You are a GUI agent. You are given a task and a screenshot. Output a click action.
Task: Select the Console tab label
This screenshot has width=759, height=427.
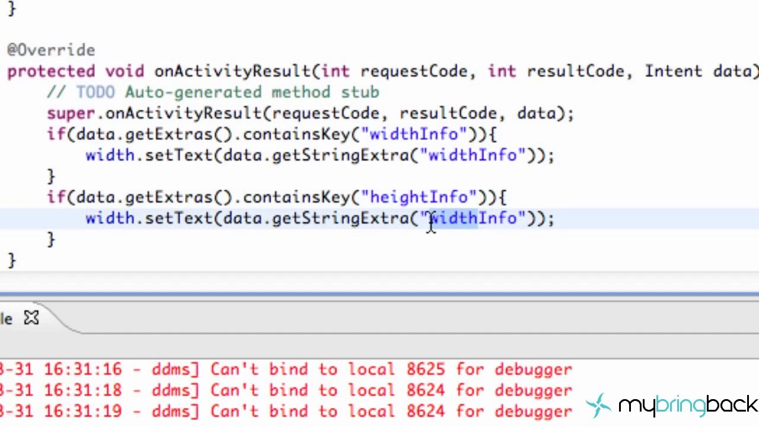point(6,319)
